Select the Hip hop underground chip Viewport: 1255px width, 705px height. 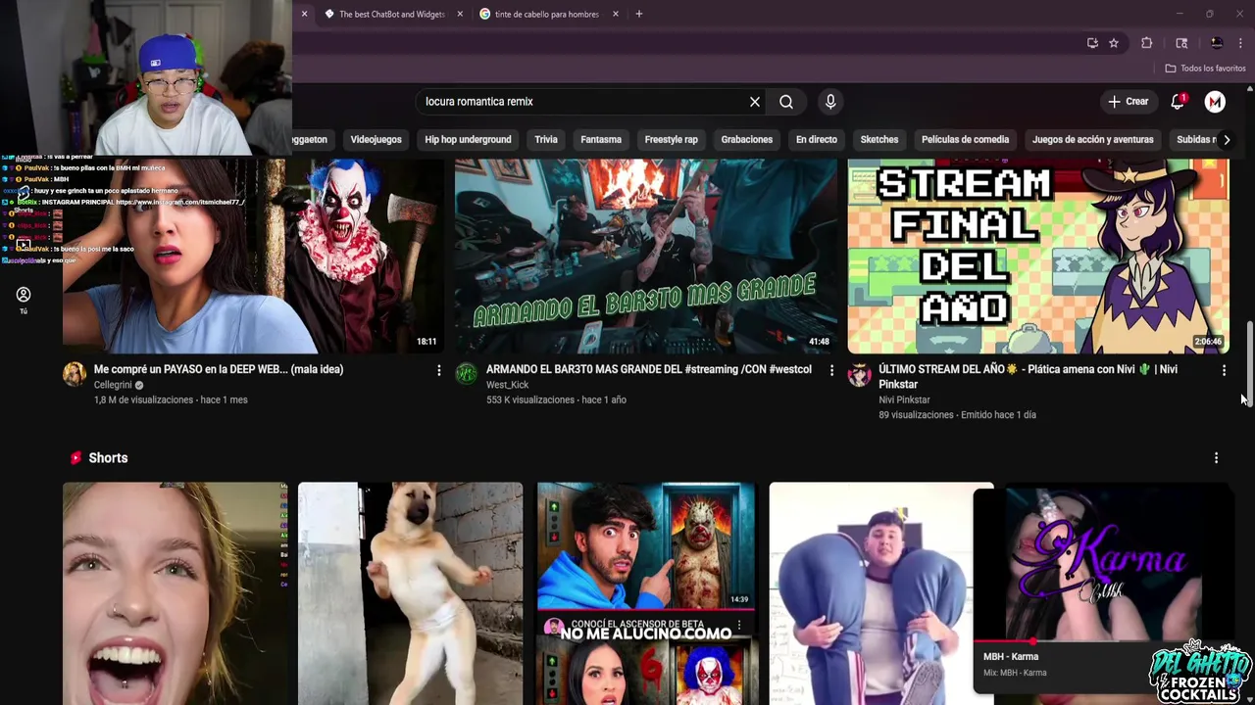click(468, 139)
